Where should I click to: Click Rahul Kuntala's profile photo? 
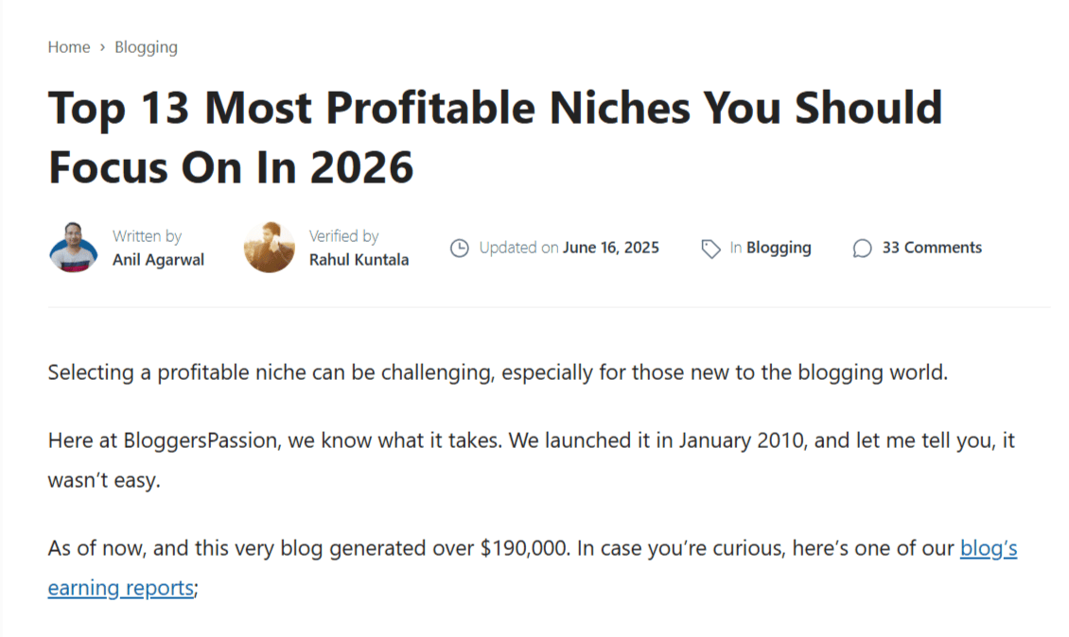pos(269,248)
